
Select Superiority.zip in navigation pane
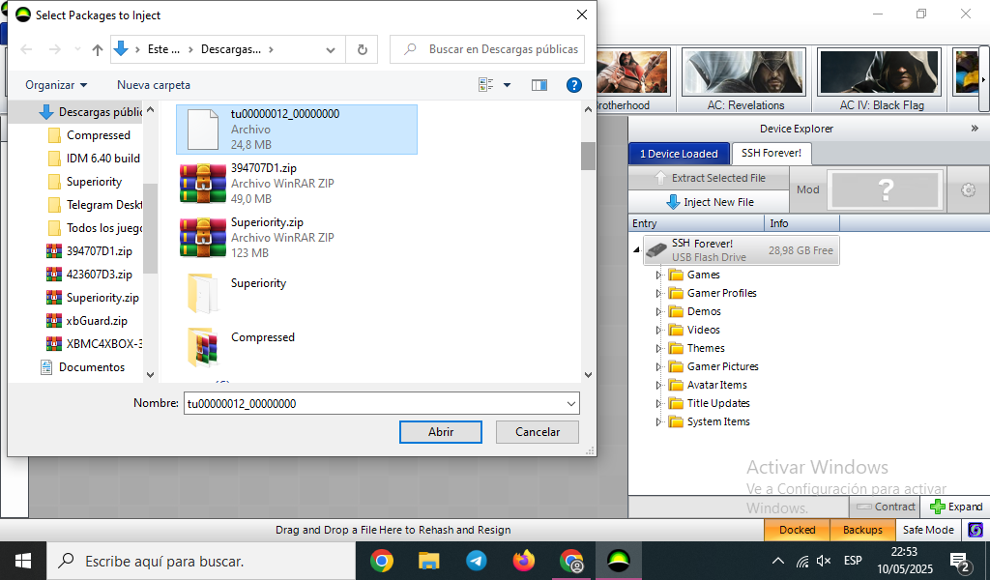(x=93, y=298)
